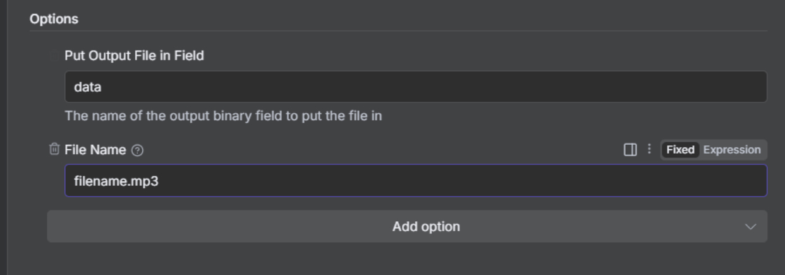Open the side panel icon for File Name
The image size is (785, 275).
click(630, 150)
